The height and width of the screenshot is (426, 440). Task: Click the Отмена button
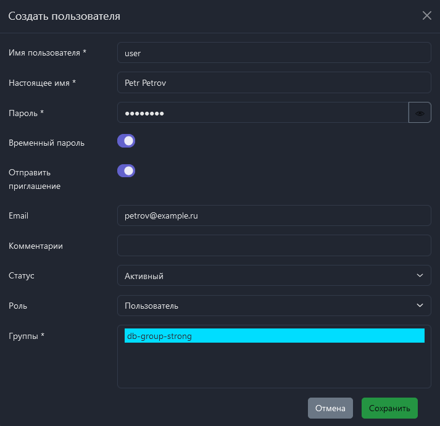(x=330, y=408)
